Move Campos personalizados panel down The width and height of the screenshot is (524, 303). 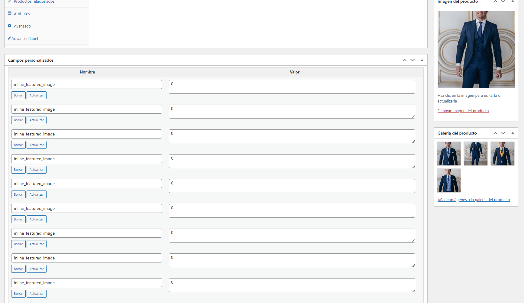(x=412, y=60)
